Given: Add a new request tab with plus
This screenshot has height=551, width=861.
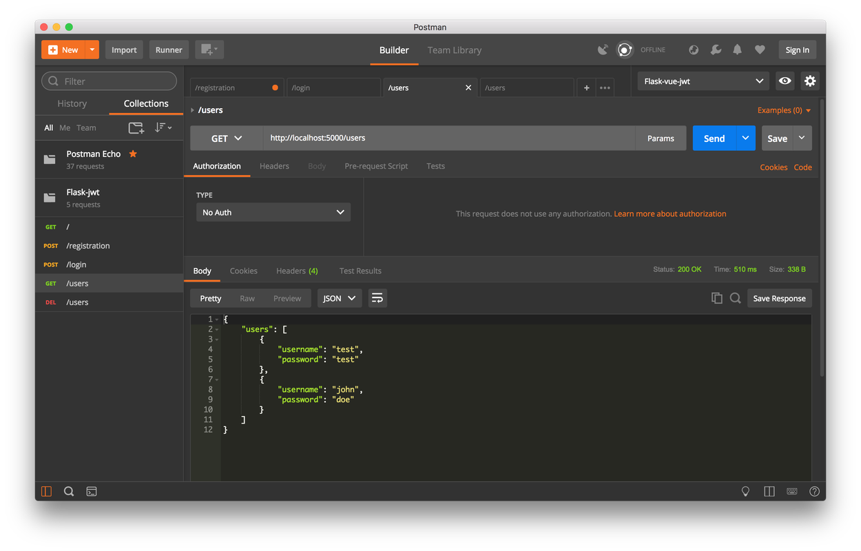Looking at the screenshot, I should (x=587, y=88).
